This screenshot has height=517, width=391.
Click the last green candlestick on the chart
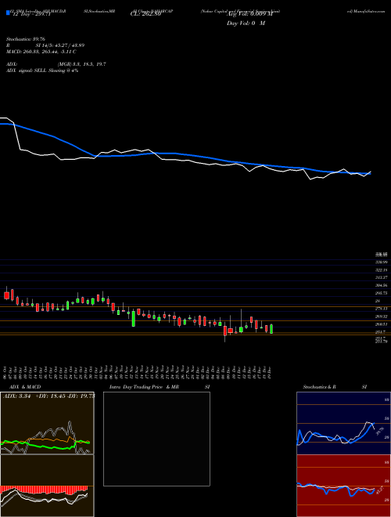coord(271,329)
